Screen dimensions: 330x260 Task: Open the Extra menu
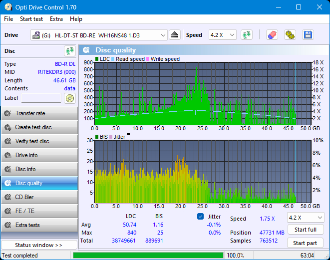56,19
